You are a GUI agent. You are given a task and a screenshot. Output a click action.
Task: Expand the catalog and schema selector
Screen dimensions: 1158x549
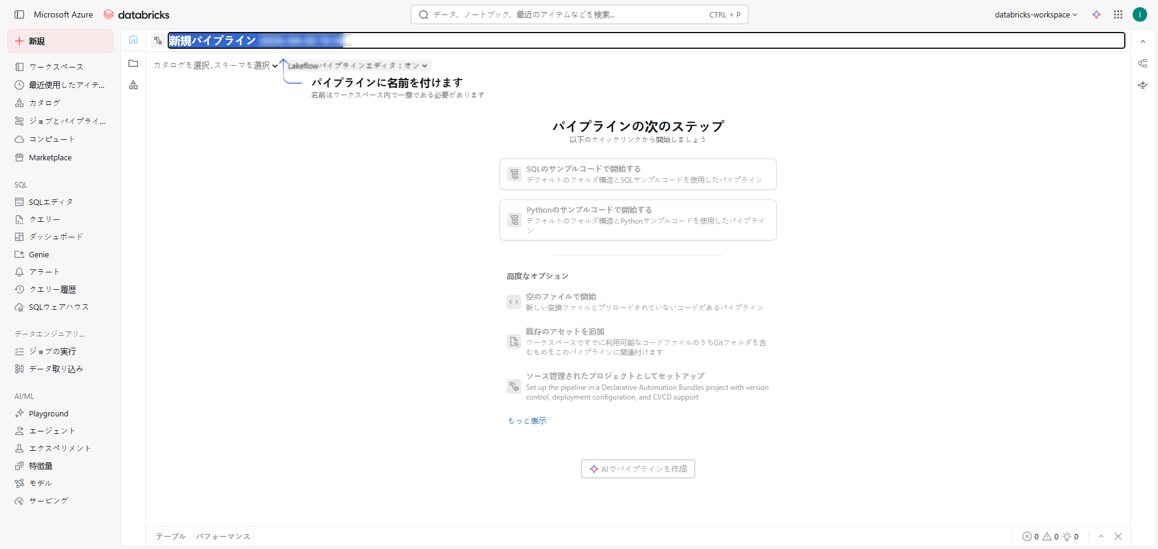coord(215,66)
